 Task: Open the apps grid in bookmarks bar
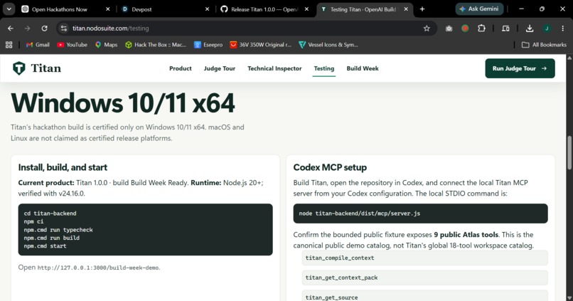9,45
